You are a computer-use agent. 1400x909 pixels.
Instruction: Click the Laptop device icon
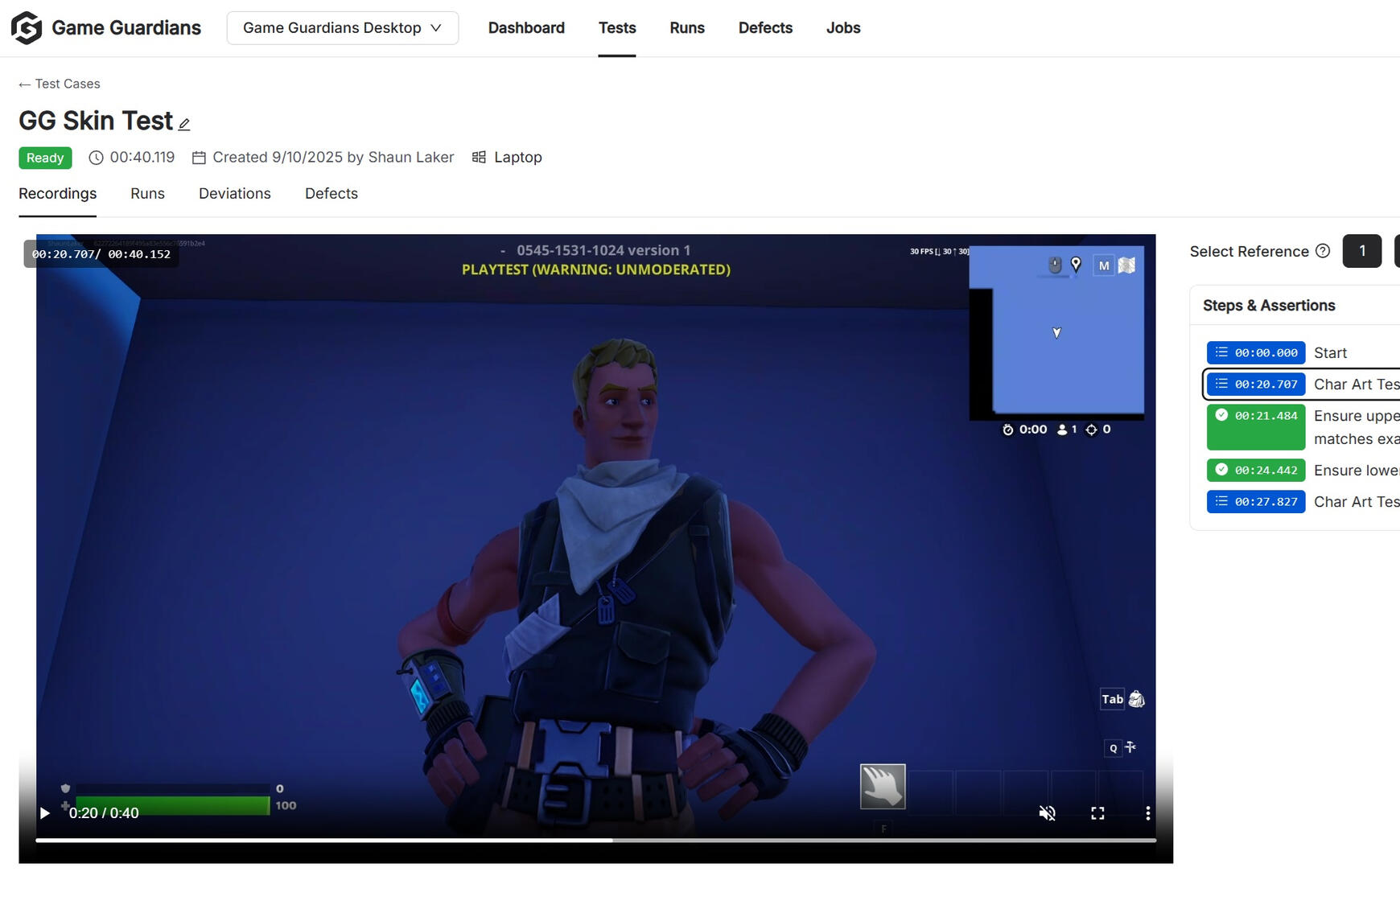tap(480, 156)
